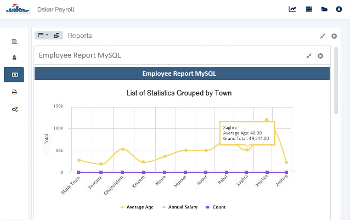Screen dimensions: 350x220
Task: Click the restore windows icon beside Reports
Action: [57, 35]
